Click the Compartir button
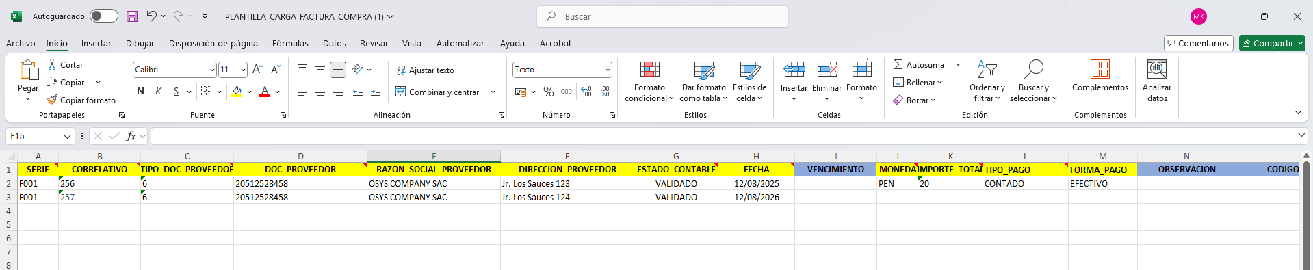 [1272, 43]
